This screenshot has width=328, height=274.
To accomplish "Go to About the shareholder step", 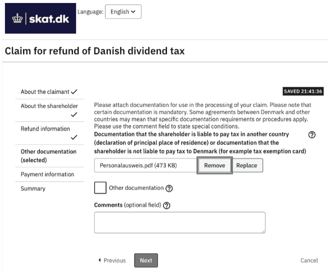I will click(x=49, y=106).
